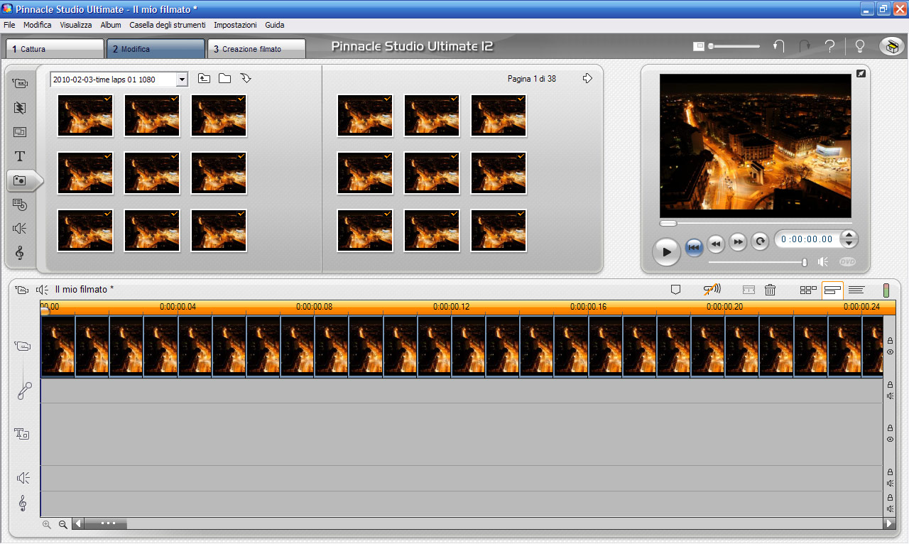Add a clip marker on timeline
Viewport: 909px width, 544px height.
pyautogui.click(x=676, y=290)
